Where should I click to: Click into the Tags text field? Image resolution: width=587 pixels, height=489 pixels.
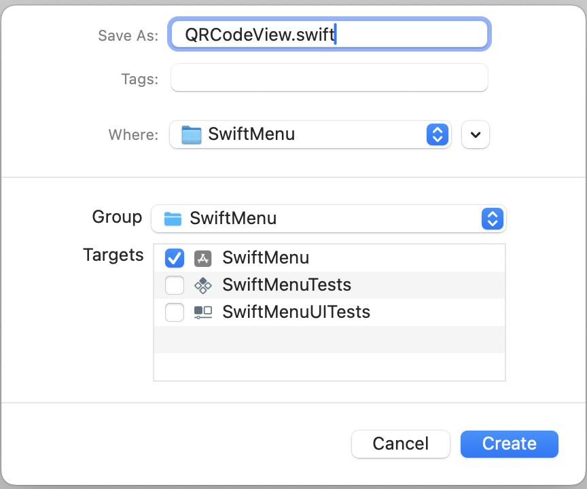click(x=329, y=78)
